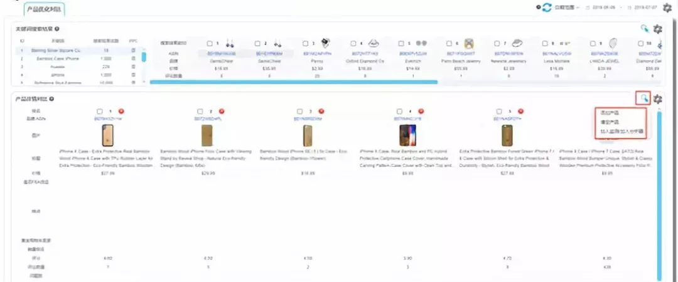Remove fourth compared product with red X
678x282 pixels.
[x=421, y=111]
